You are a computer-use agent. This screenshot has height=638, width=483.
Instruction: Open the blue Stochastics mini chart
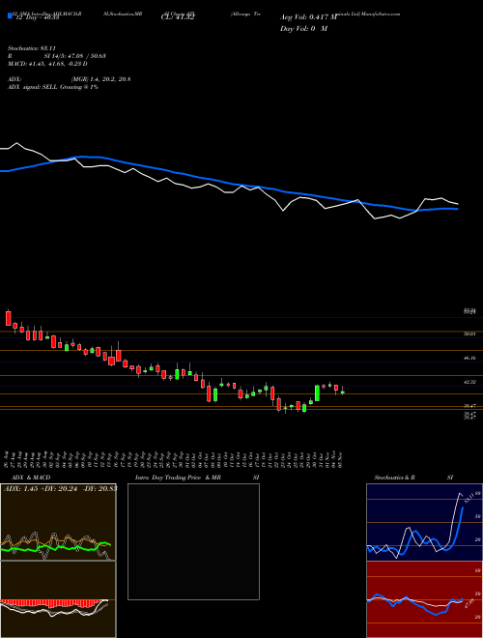[x=424, y=522]
